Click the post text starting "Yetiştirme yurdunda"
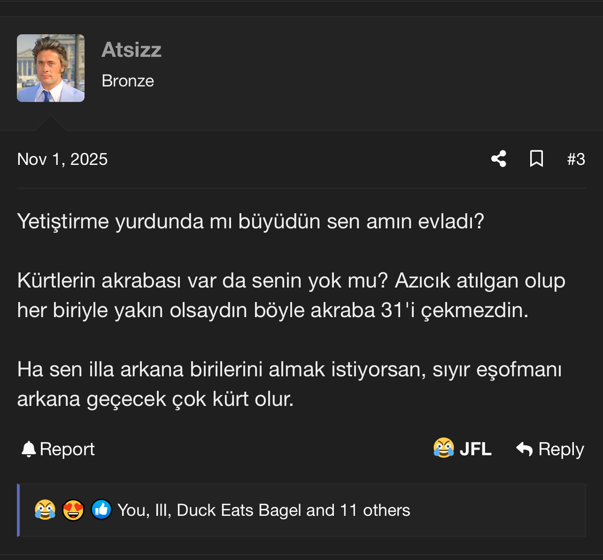 pyautogui.click(x=250, y=221)
